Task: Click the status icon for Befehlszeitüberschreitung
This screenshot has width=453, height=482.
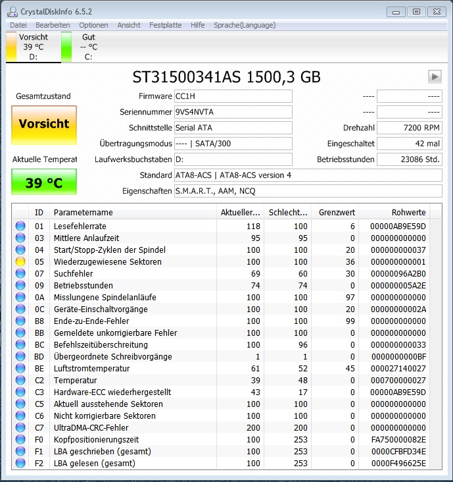Action: pyautogui.click(x=20, y=344)
